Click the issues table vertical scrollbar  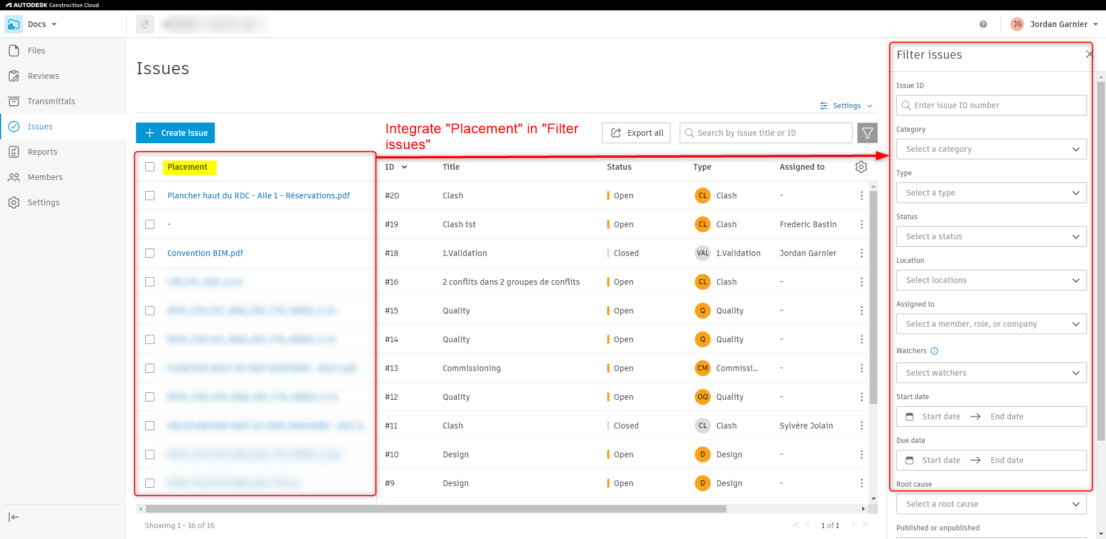click(x=873, y=296)
